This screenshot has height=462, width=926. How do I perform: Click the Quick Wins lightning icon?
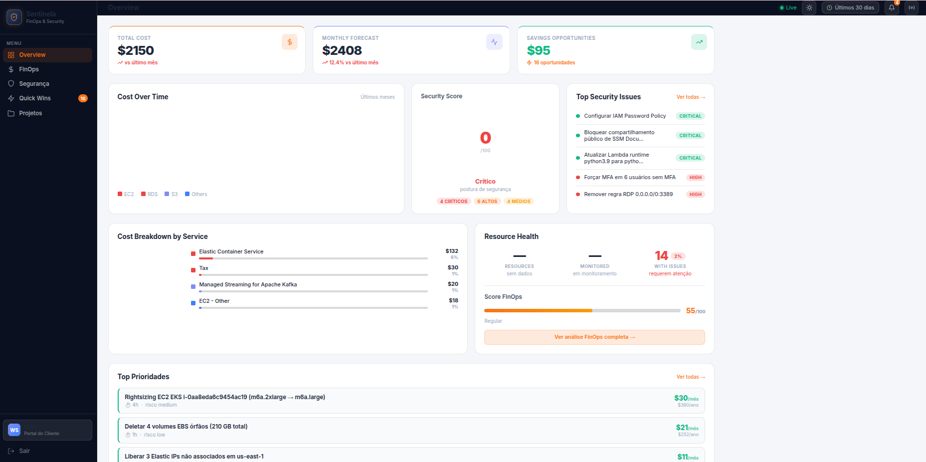point(11,98)
